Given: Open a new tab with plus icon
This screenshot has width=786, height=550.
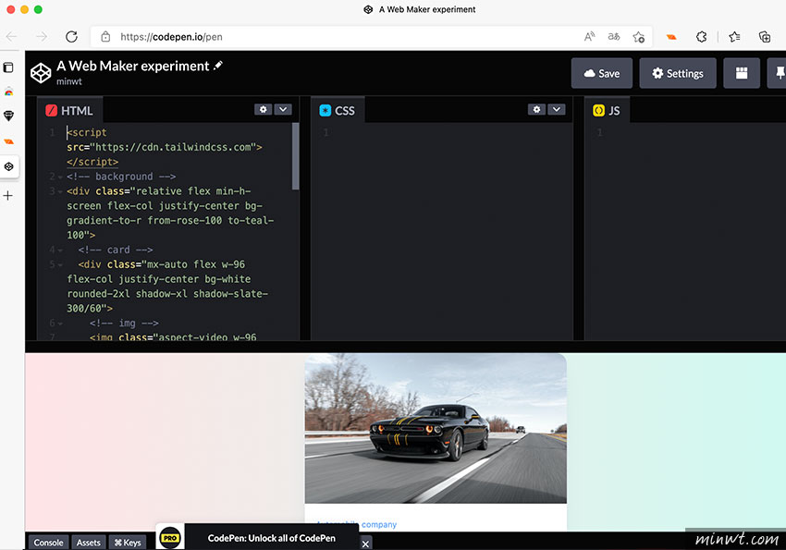Looking at the screenshot, I should [8, 195].
